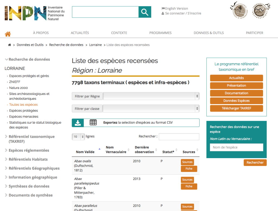Click Sources button for Abax parallelus

click(x=187, y=207)
